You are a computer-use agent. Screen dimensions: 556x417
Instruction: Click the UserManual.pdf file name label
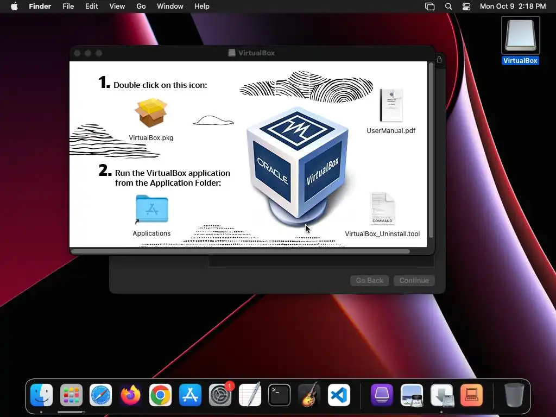(x=391, y=131)
